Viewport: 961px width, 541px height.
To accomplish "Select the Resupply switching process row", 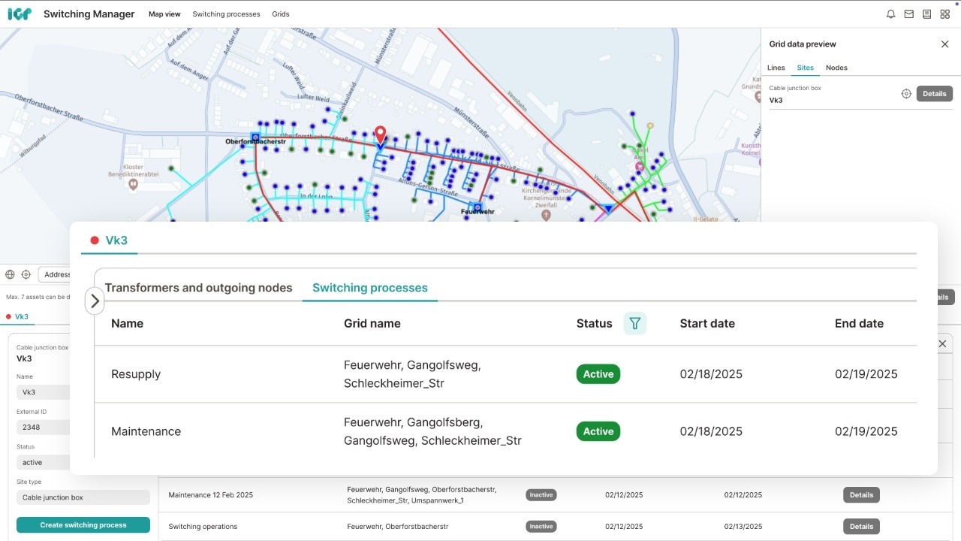I will coord(136,374).
